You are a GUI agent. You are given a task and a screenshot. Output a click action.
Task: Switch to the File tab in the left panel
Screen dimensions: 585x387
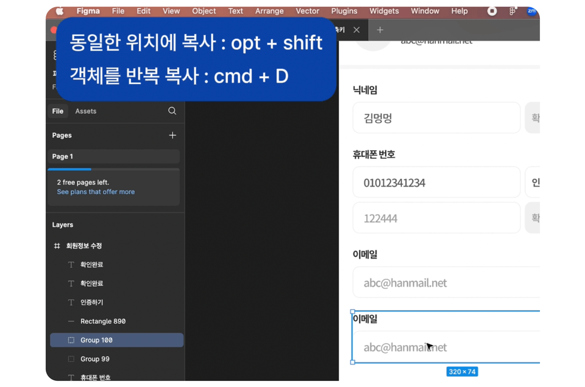[58, 111]
